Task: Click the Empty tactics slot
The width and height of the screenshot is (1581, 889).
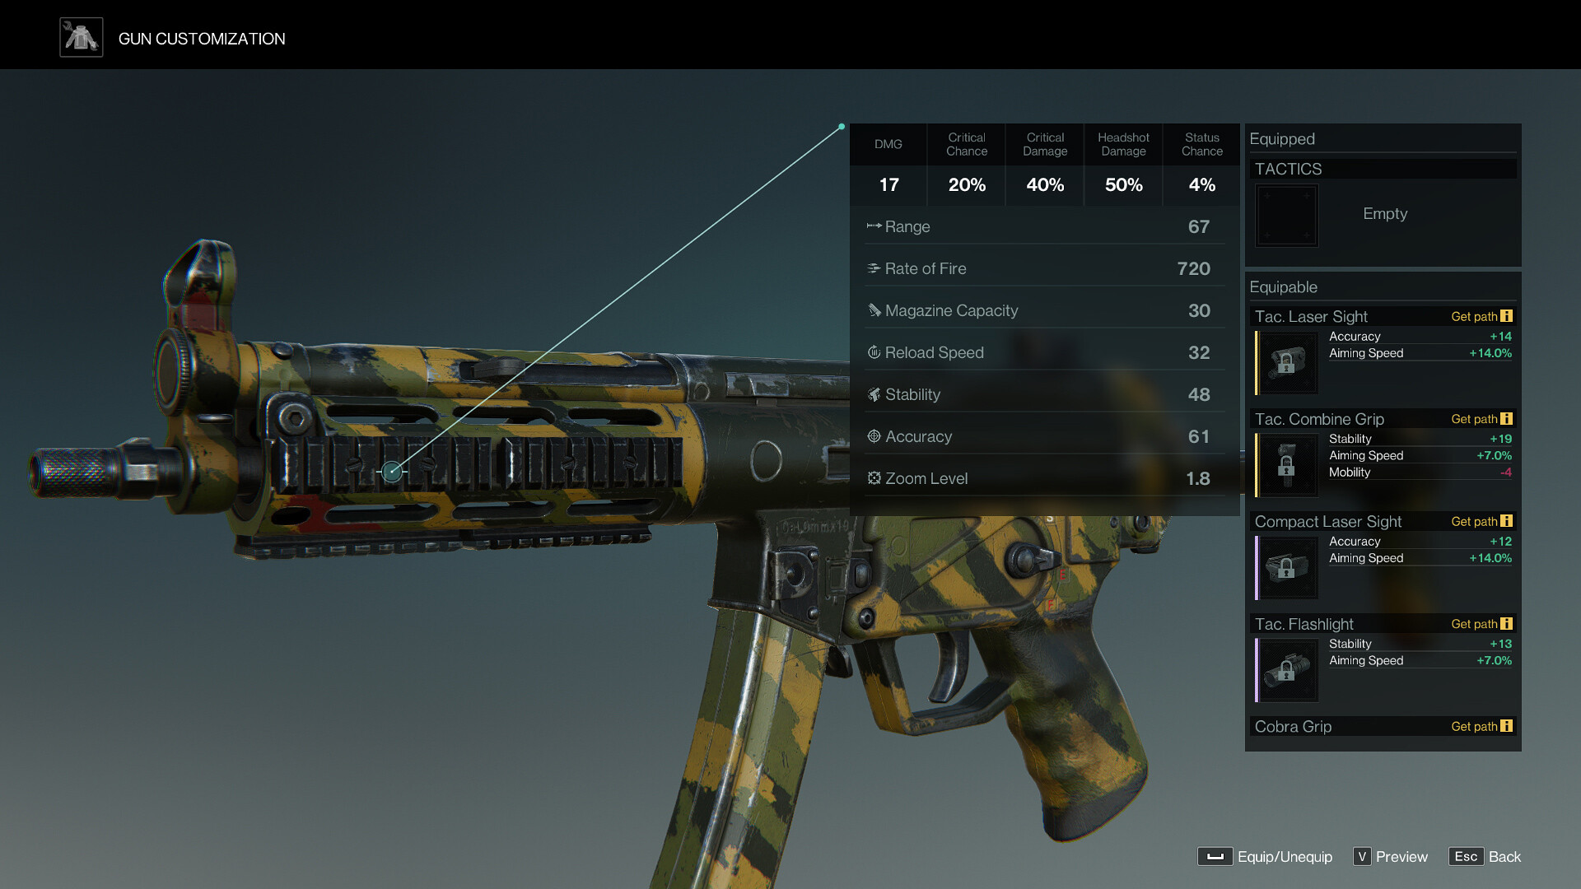Action: [x=1289, y=214]
